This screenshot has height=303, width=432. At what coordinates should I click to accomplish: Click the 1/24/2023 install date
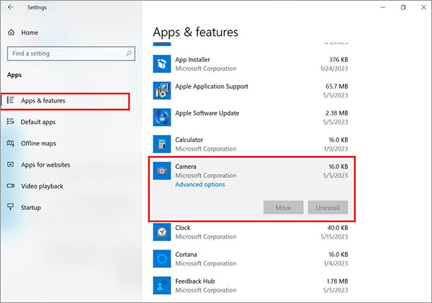click(334, 69)
